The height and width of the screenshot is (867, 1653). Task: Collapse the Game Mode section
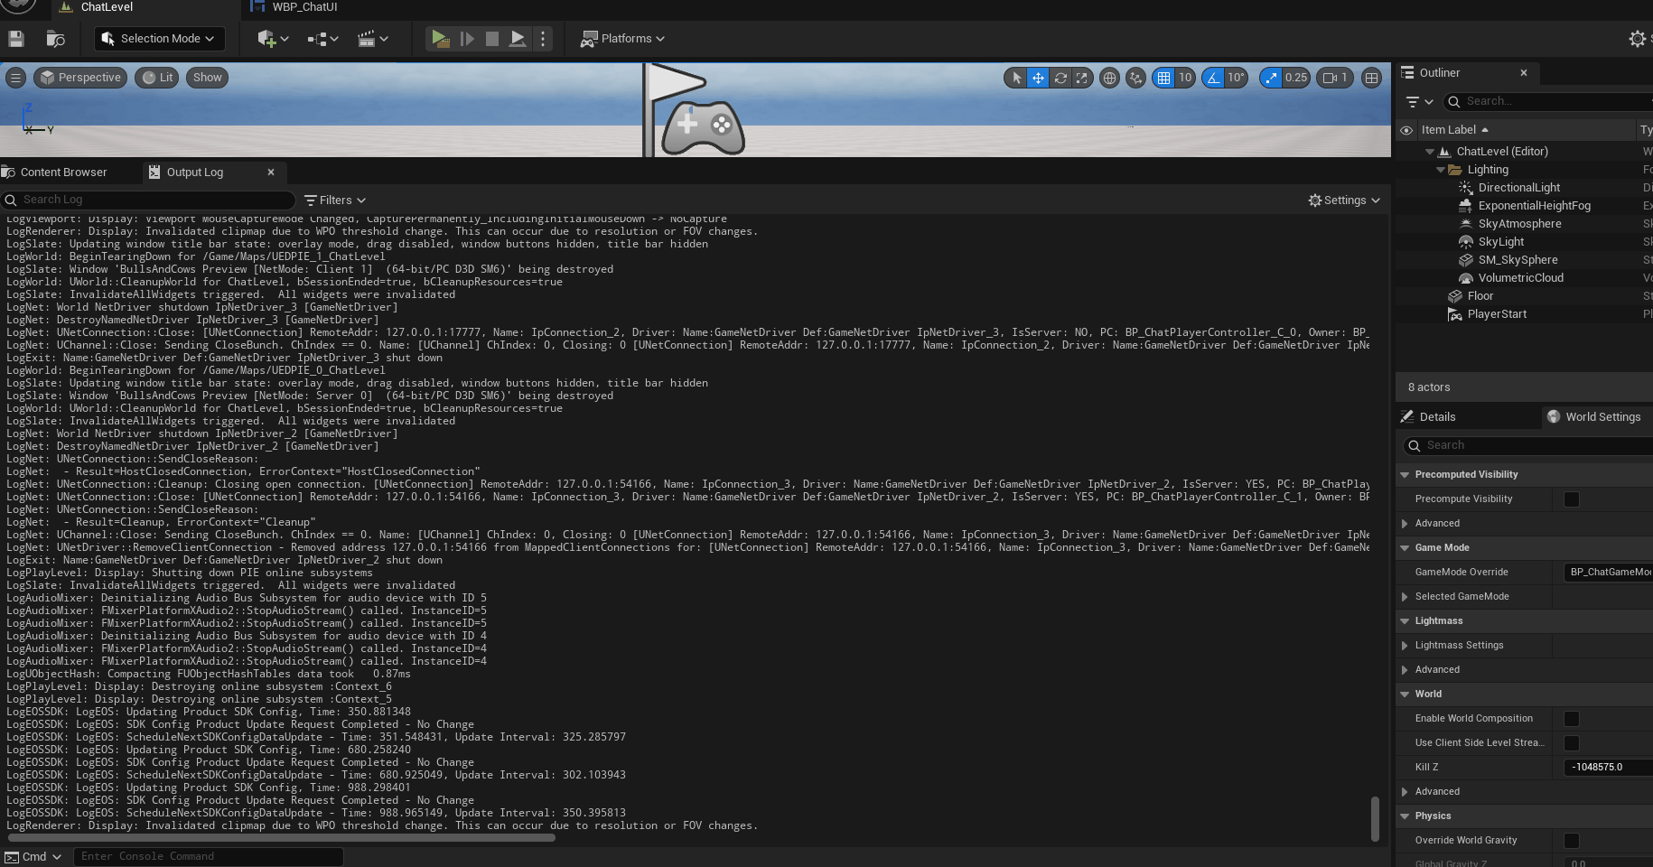(1405, 548)
